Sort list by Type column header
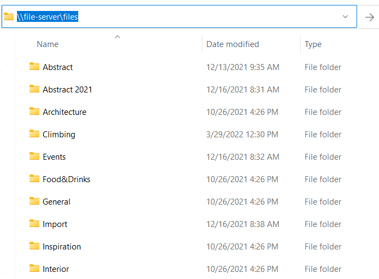 pyautogui.click(x=313, y=44)
